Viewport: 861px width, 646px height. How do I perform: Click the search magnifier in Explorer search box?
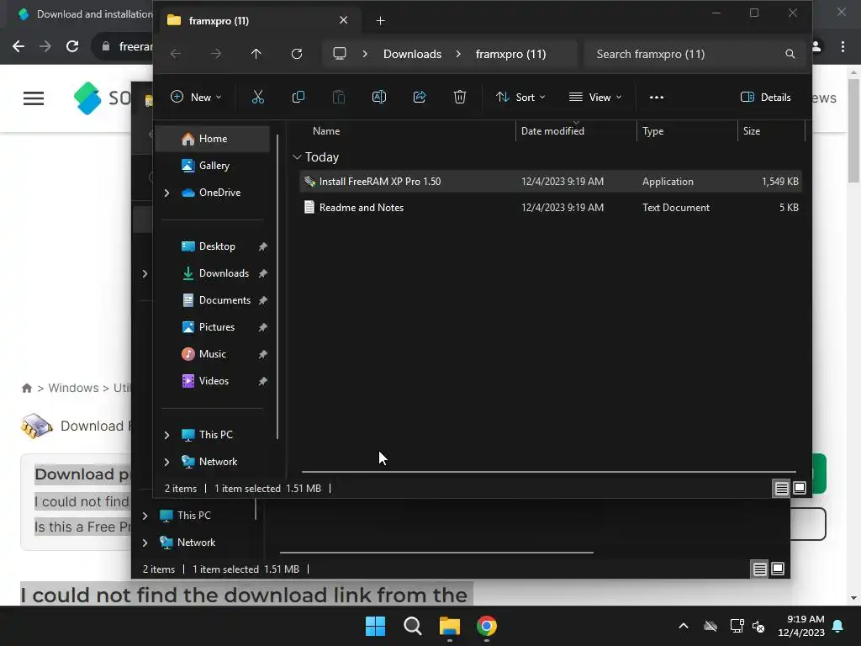coord(790,54)
